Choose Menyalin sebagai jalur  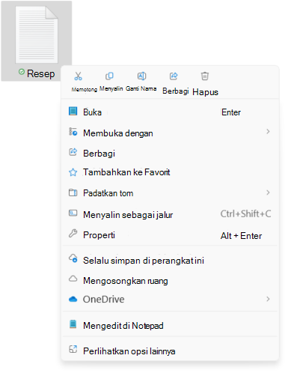(x=170, y=214)
